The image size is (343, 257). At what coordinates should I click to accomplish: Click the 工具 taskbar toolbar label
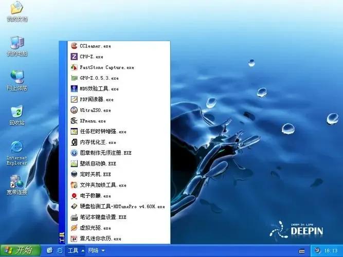tap(73, 250)
